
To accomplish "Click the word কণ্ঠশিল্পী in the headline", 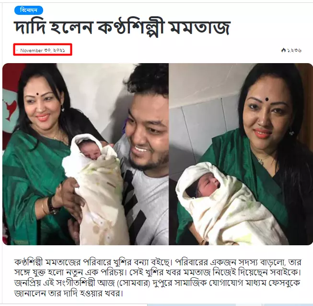I will point(131,27).
